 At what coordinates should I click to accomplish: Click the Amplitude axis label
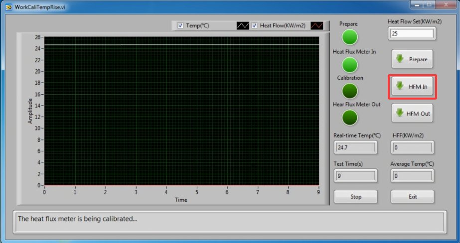(x=30, y=111)
